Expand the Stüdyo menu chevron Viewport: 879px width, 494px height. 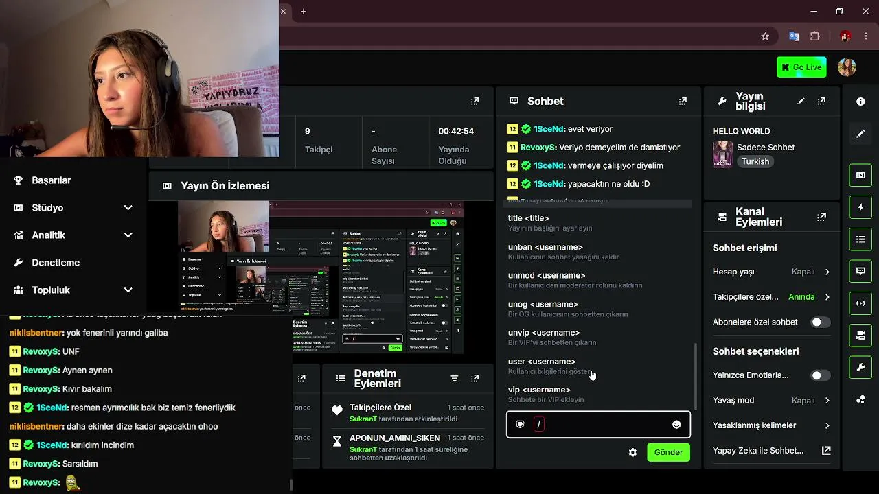[x=128, y=208]
